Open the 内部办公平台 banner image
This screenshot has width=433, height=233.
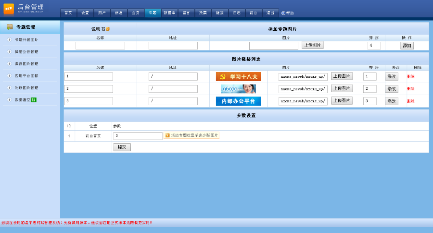pyautogui.click(x=238, y=101)
